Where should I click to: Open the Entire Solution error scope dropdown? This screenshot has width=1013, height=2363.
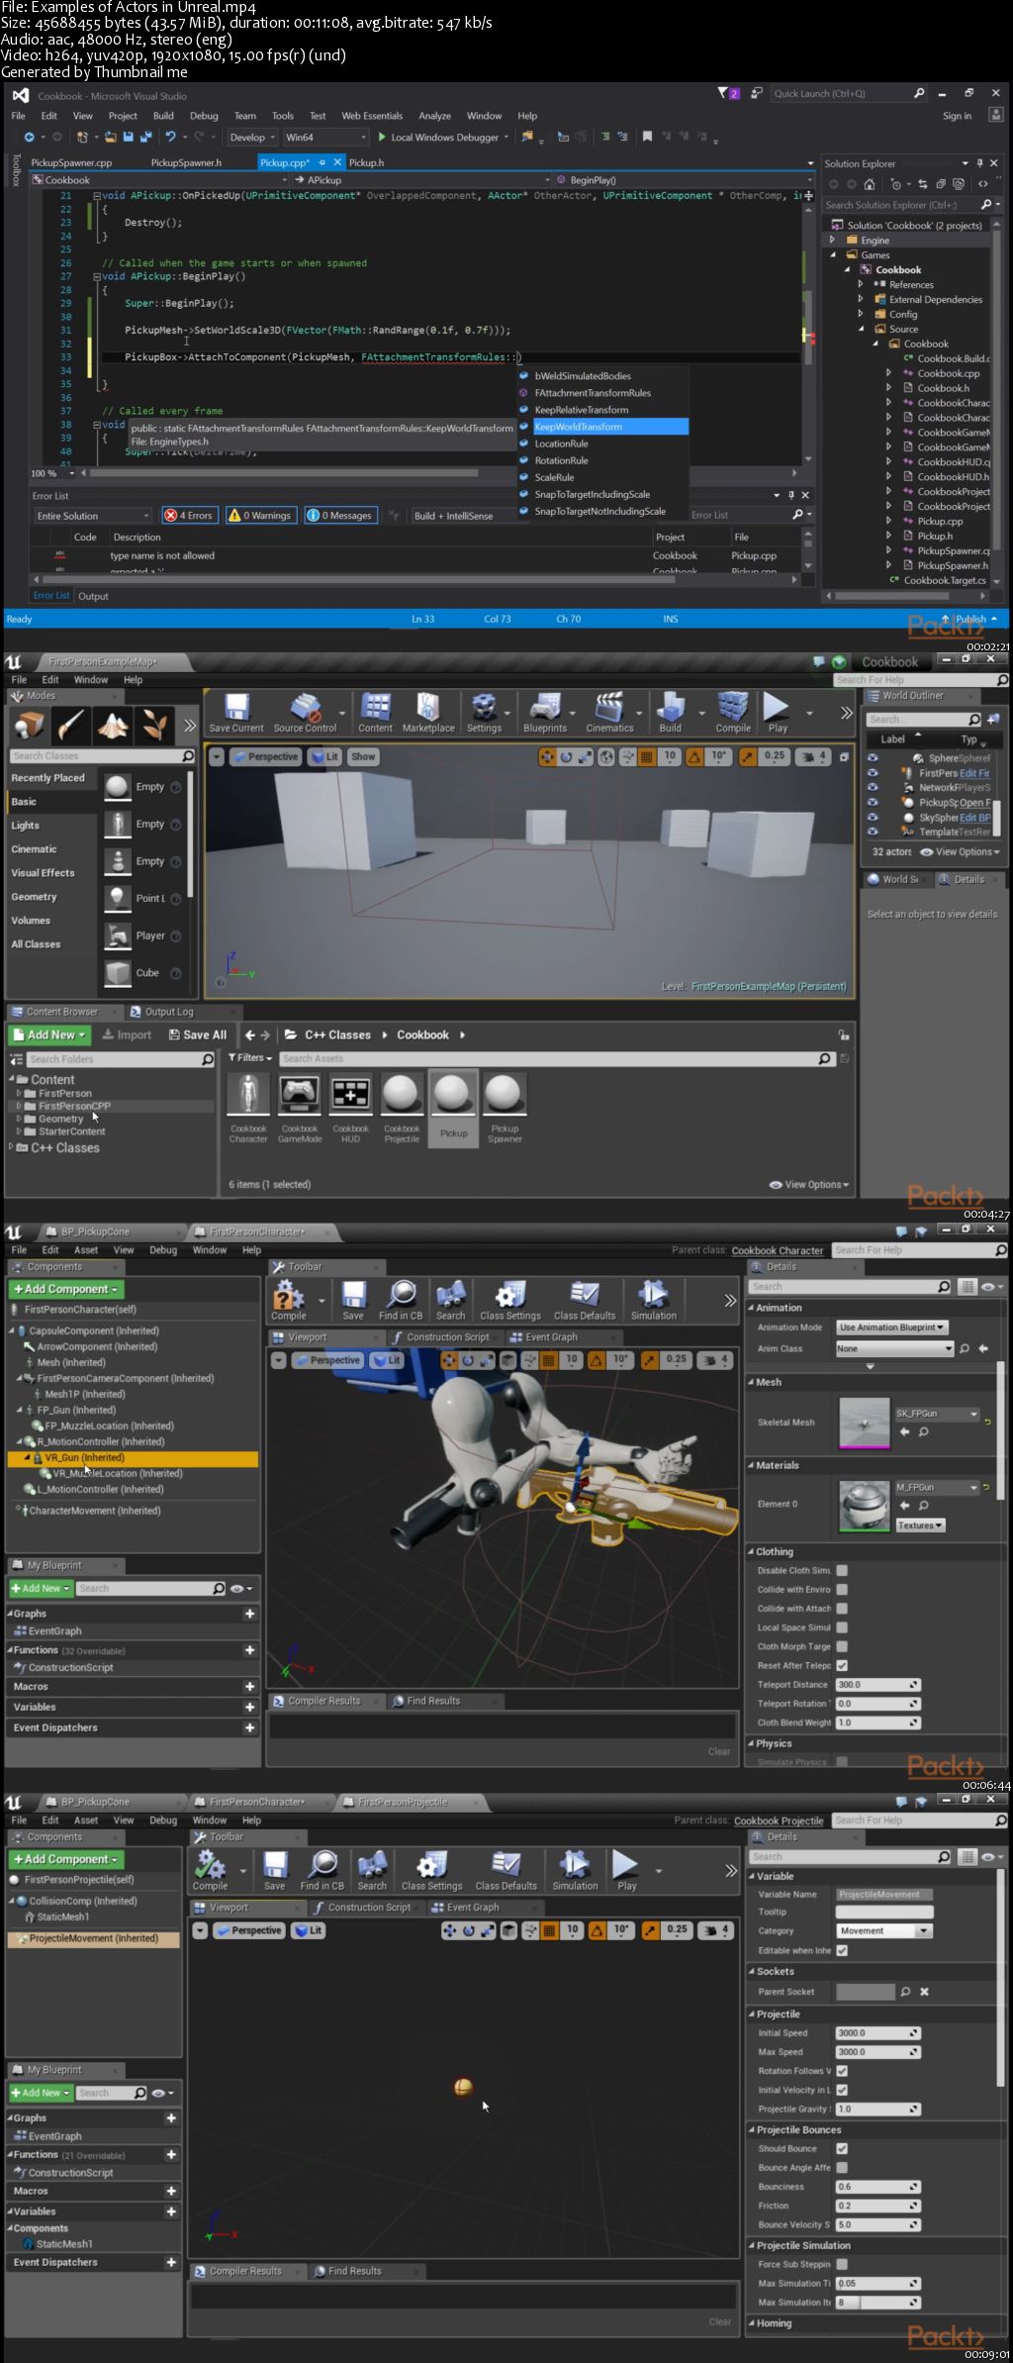tap(92, 516)
